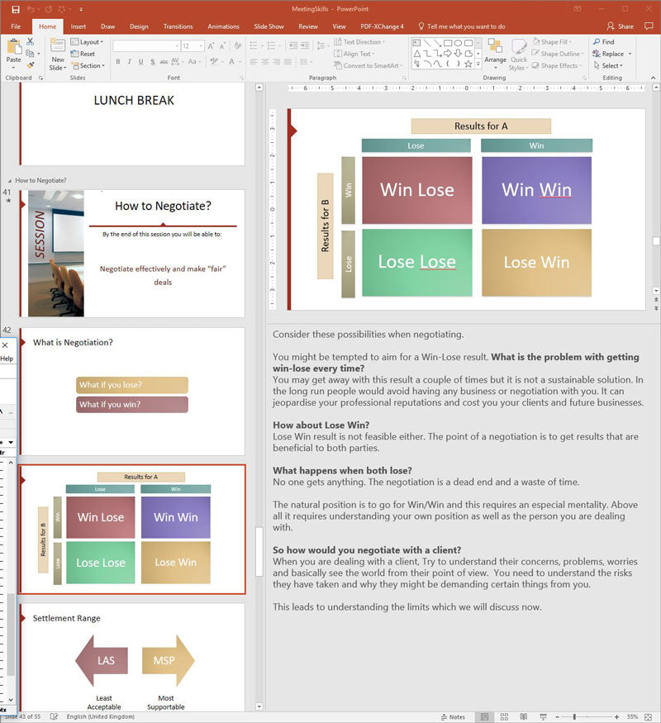Toggle Strikethrough formatting

point(164,62)
